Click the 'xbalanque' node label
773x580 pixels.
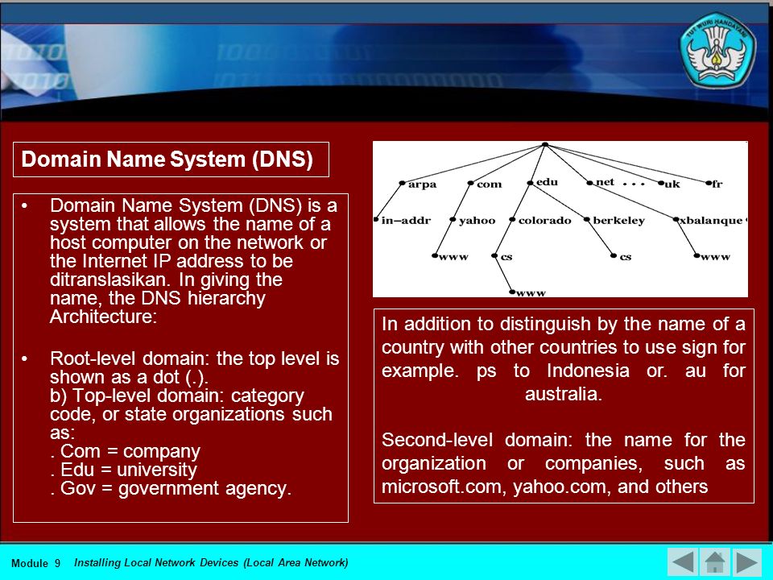click(x=710, y=221)
